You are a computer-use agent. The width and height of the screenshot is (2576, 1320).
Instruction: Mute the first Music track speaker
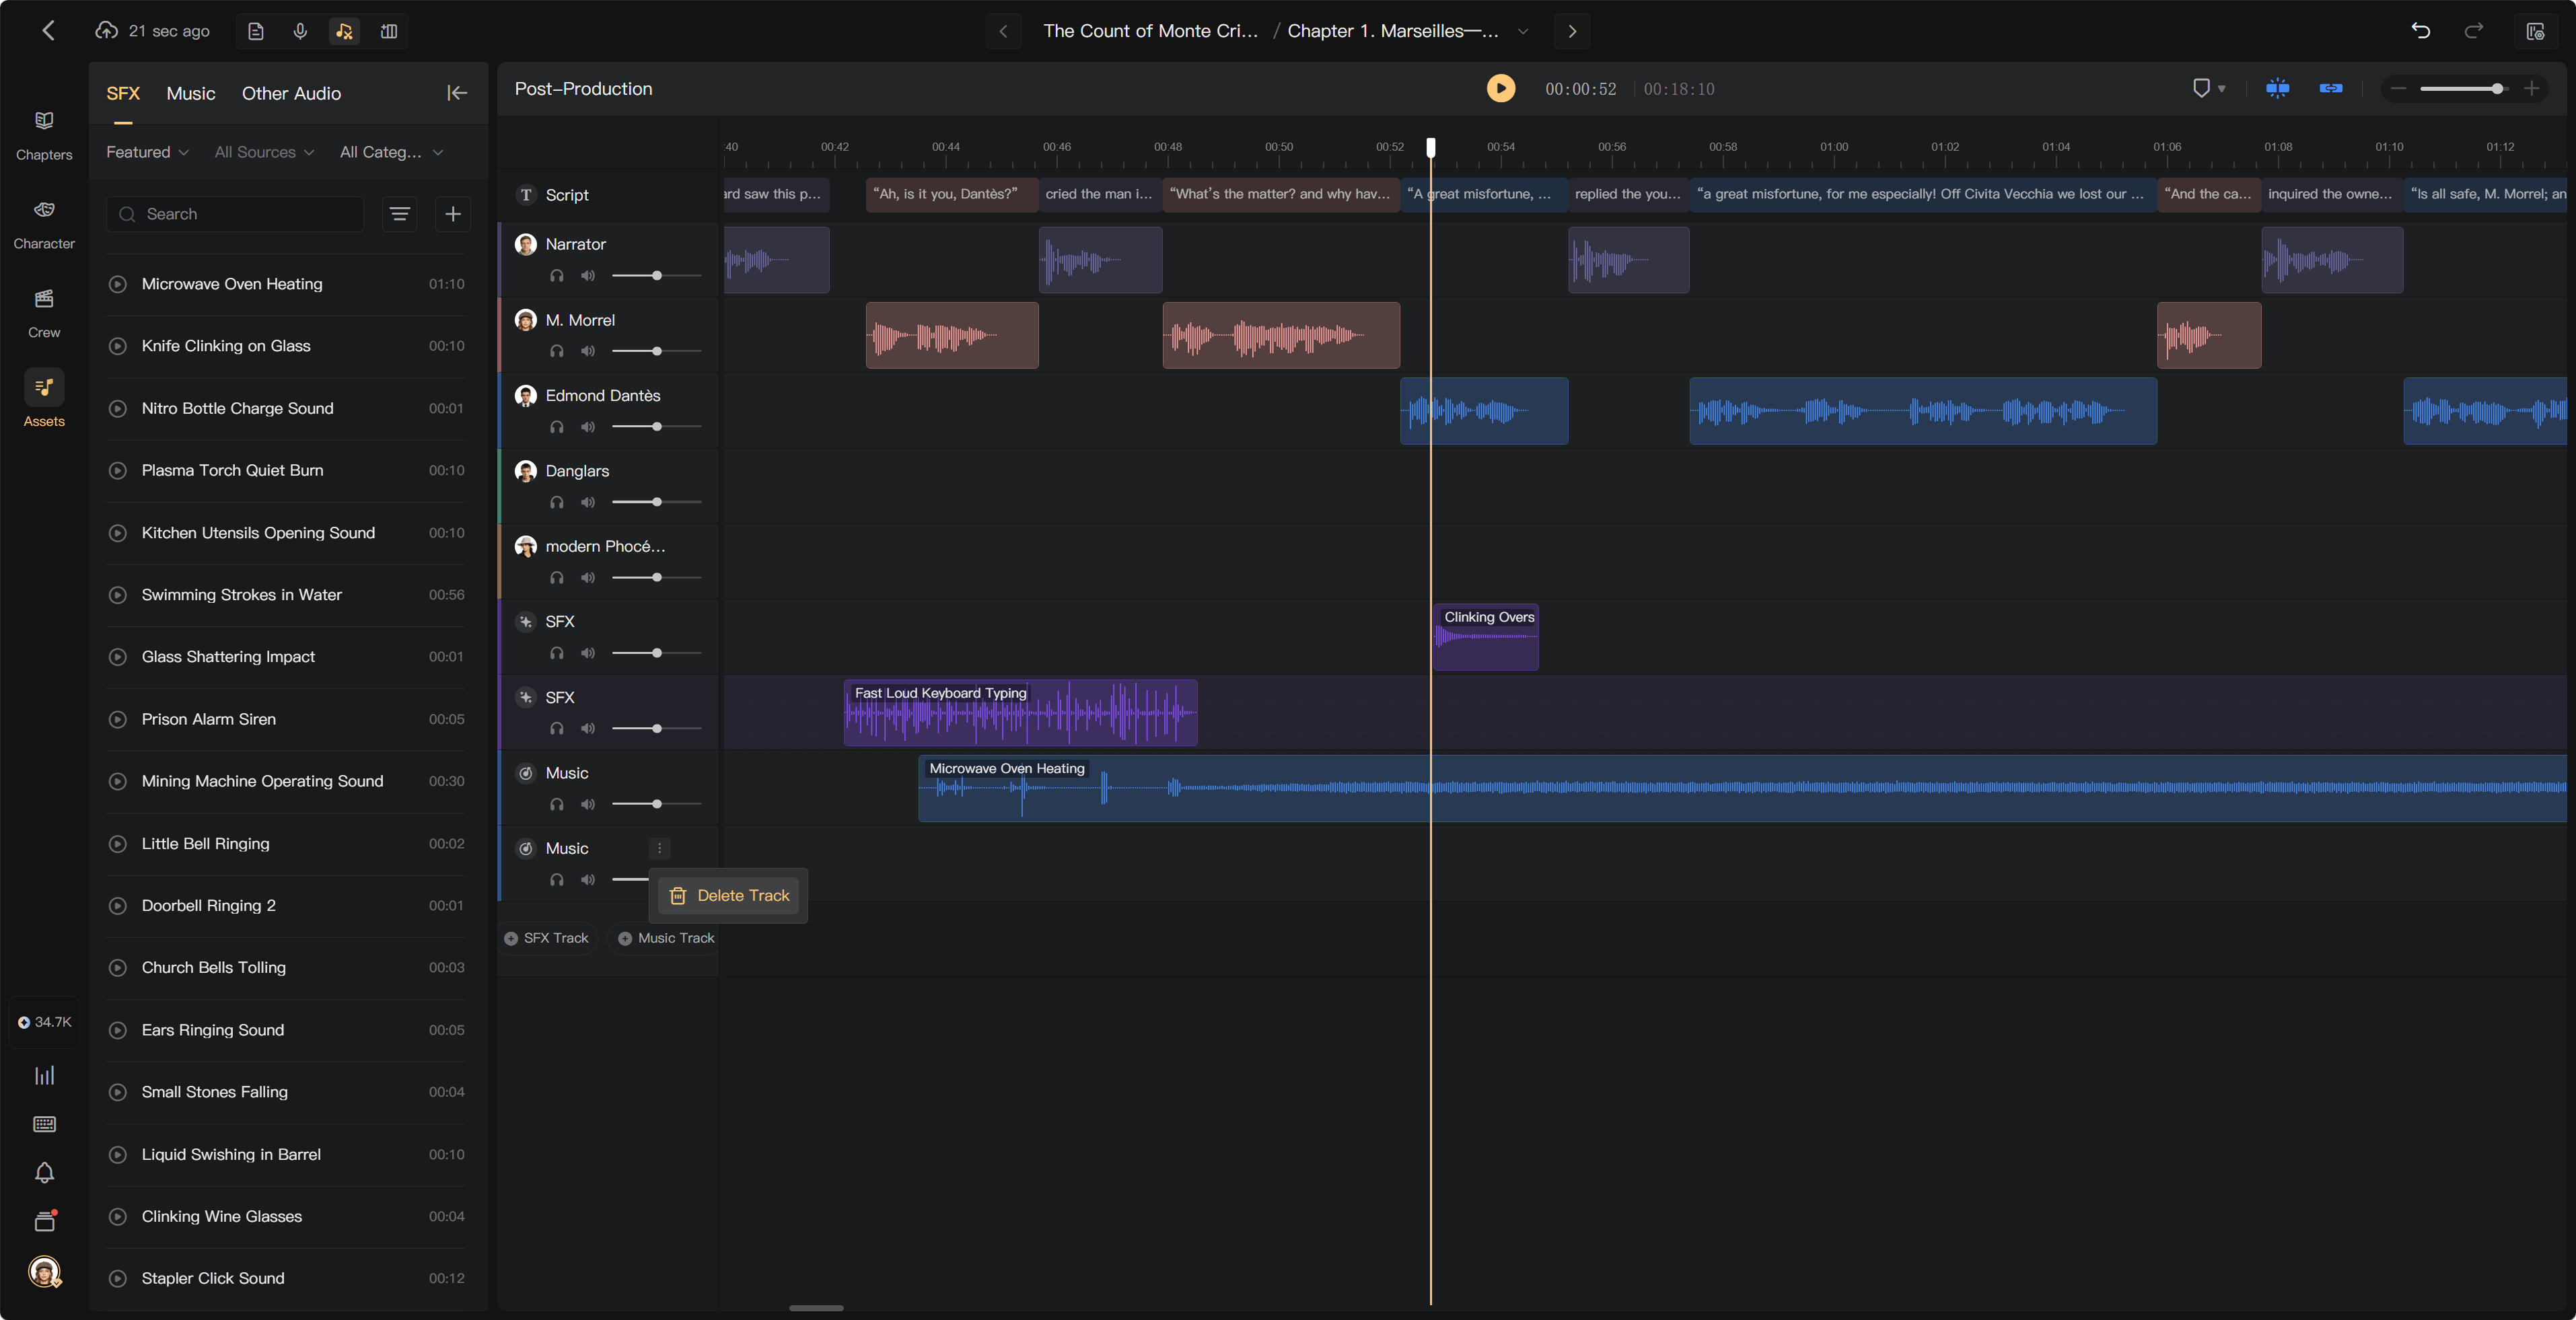click(588, 804)
